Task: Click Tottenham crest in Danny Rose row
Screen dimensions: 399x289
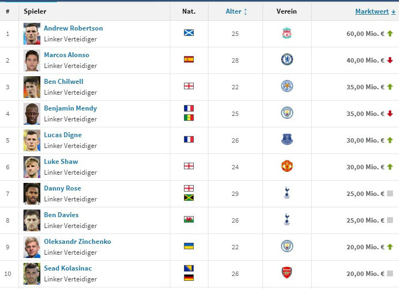Action: coord(287,193)
